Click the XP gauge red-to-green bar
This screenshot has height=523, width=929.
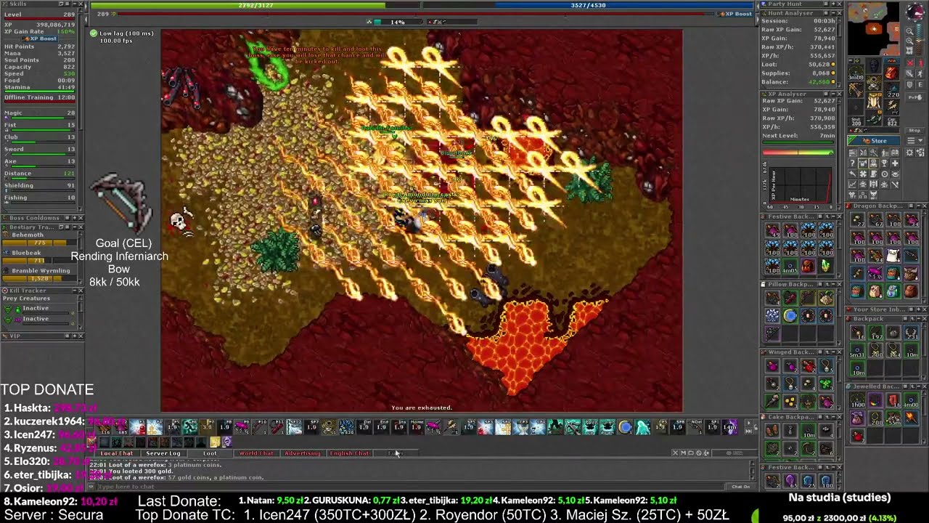(798, 153)
